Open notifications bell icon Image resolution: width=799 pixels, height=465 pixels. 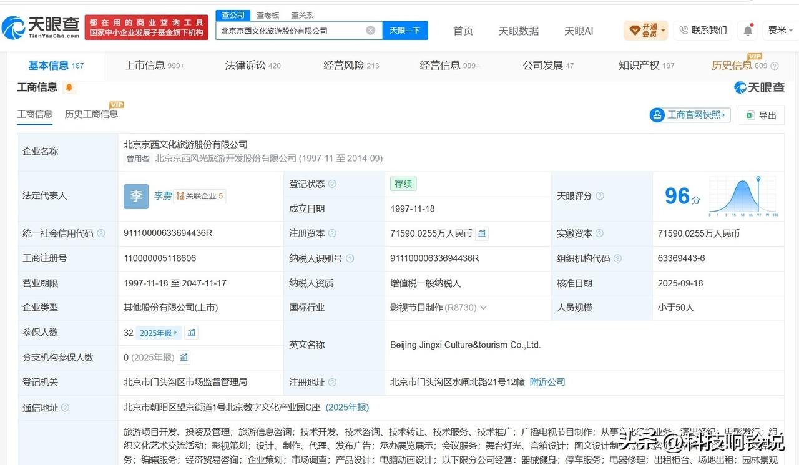[748, 30]
